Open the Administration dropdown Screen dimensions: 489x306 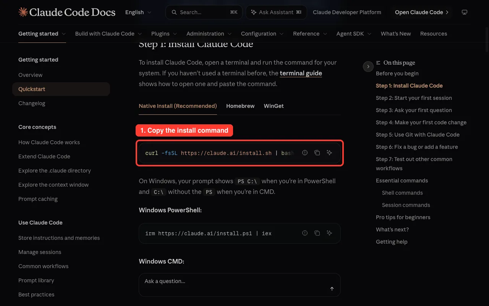tap(209, 34)
